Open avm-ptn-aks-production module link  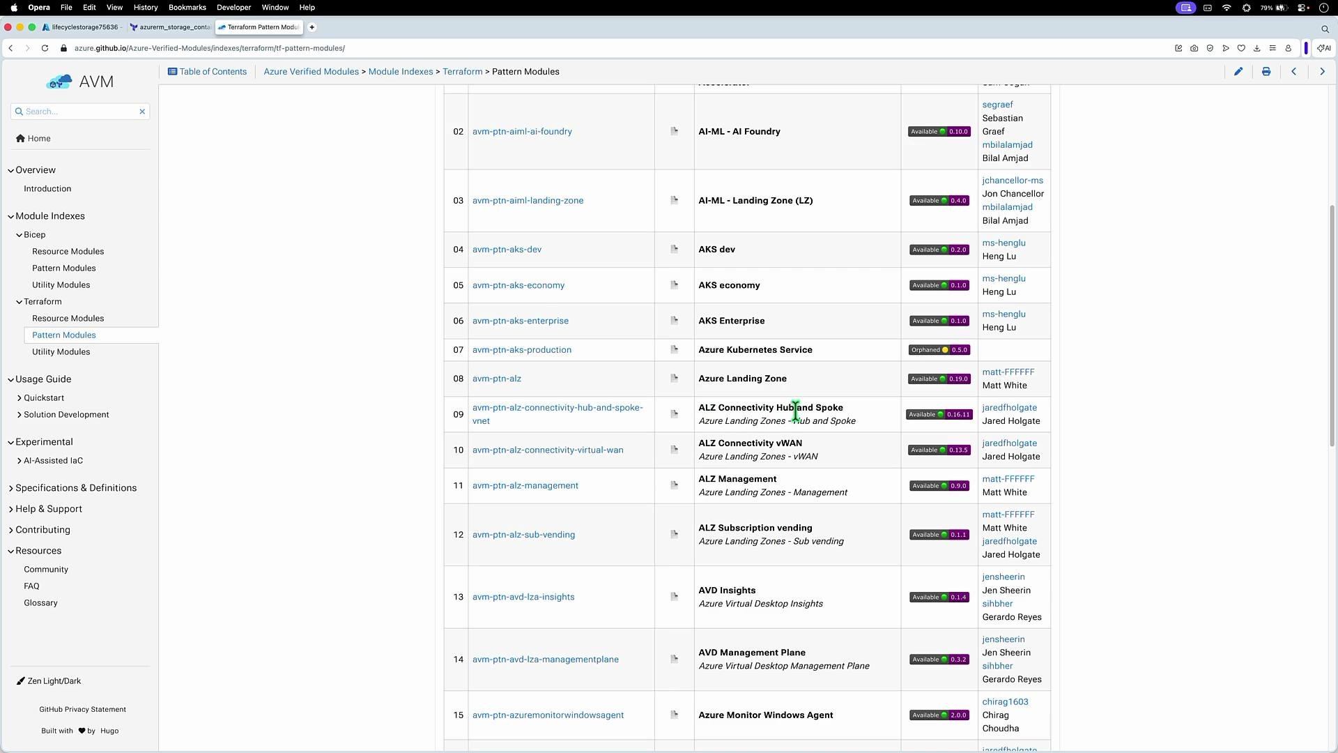tap(522, 350)
